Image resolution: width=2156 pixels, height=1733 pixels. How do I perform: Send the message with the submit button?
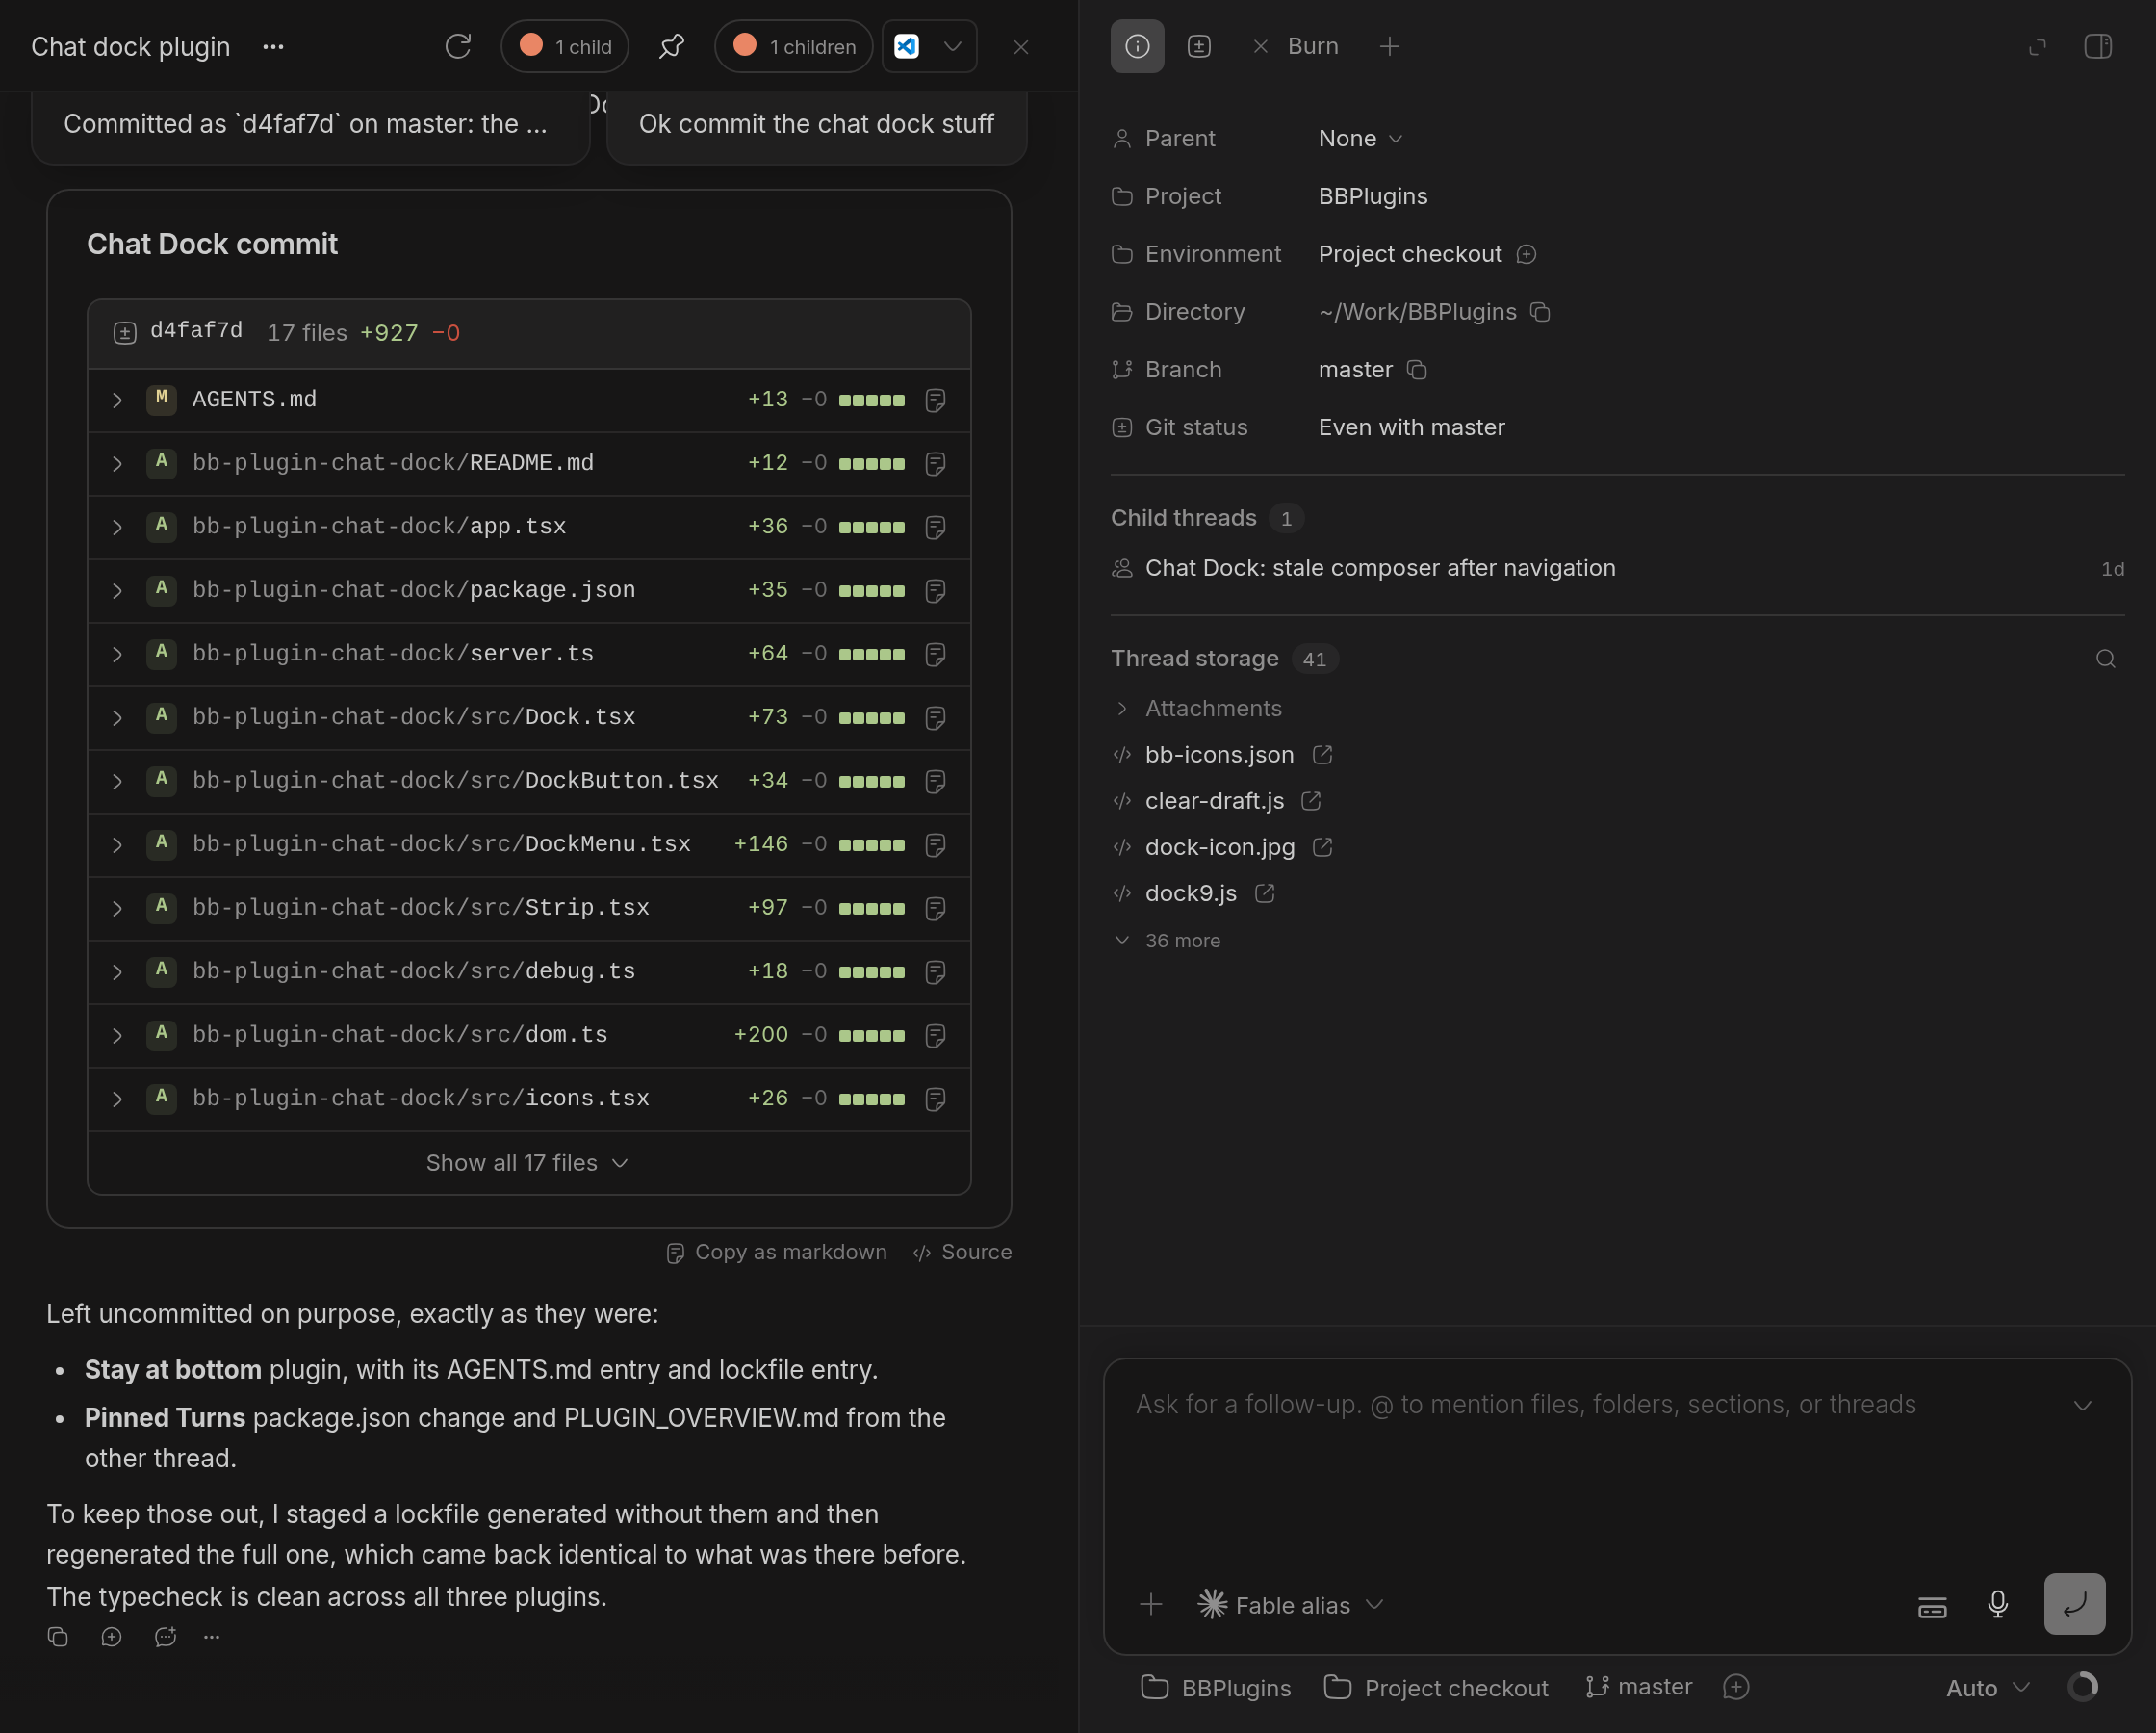click(x=2074, y=1604)
